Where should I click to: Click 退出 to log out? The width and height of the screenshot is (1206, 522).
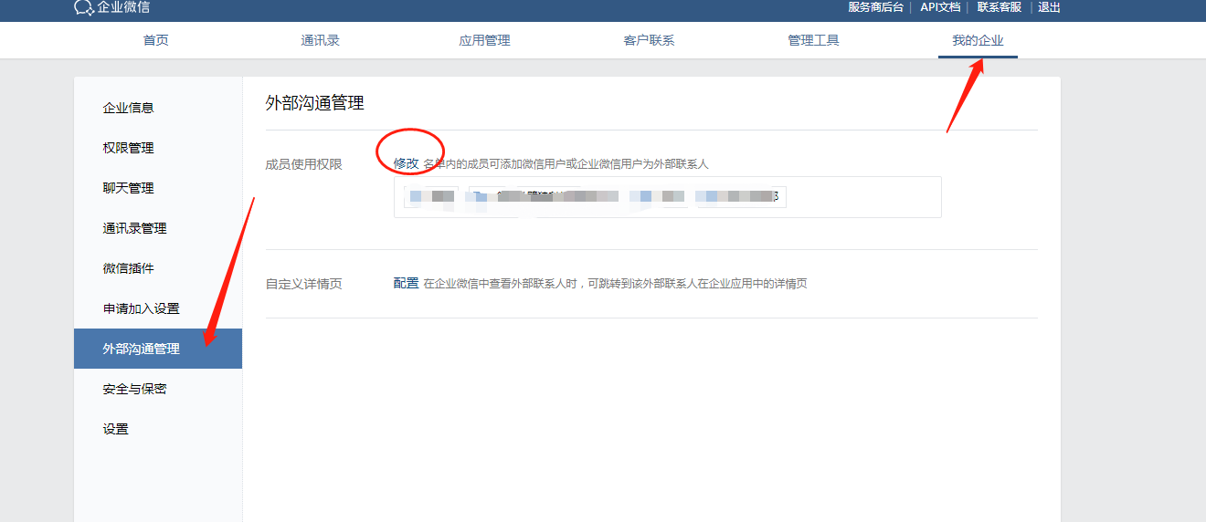(x=1049, y=7)
